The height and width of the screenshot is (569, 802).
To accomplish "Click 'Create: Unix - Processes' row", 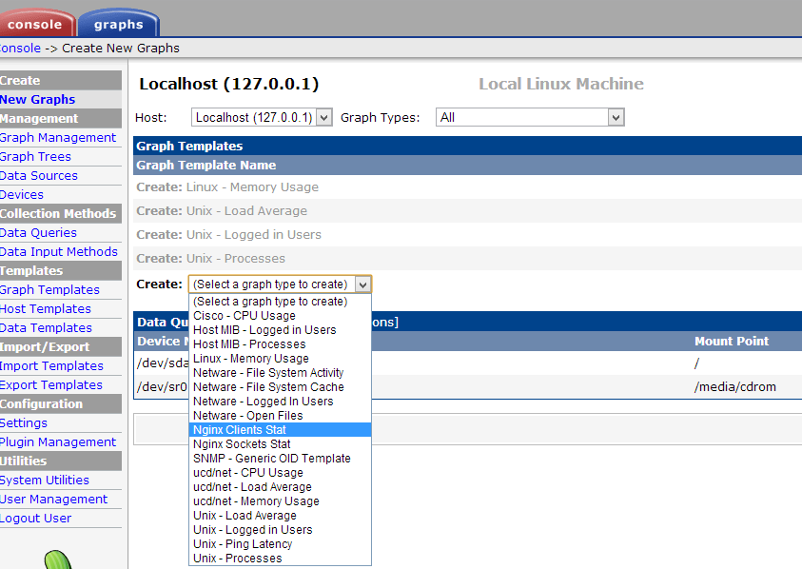I will 467,259.
